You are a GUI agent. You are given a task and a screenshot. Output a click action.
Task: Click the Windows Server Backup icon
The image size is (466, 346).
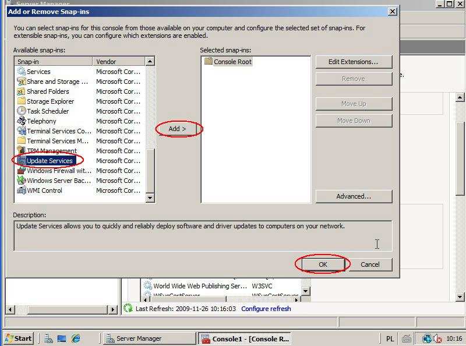tap(22, 180)
